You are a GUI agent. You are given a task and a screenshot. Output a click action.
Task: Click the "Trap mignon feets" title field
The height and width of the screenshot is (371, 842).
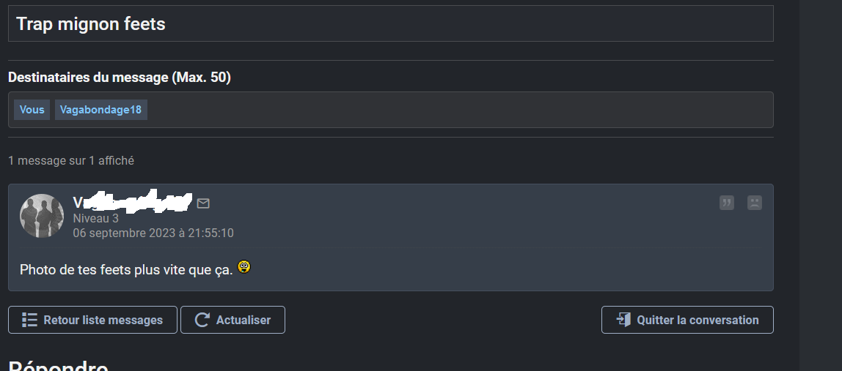390,24
